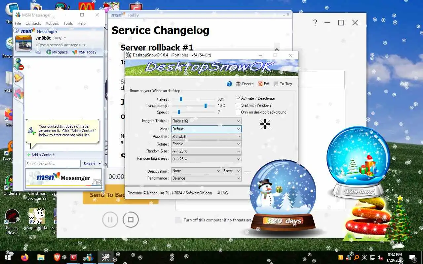Open File Explorer from the taskbar
Screen dimensions: 423x264
click(41, 257)
